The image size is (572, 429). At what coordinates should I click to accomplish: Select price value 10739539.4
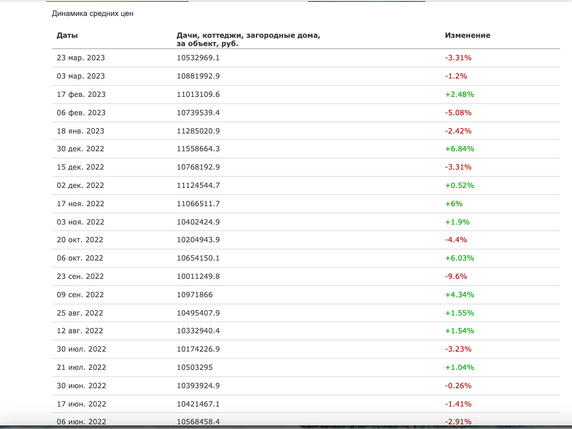pos(198,112)
